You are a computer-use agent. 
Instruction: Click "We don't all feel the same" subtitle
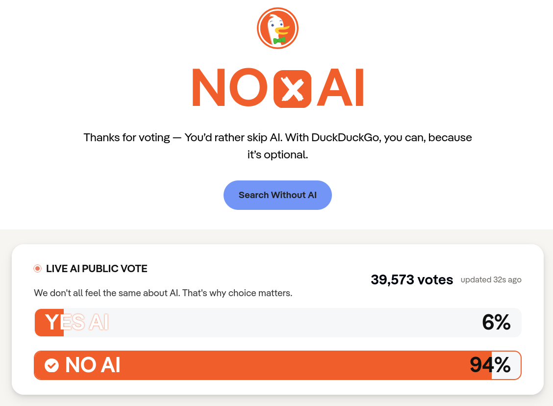point(163,293)
